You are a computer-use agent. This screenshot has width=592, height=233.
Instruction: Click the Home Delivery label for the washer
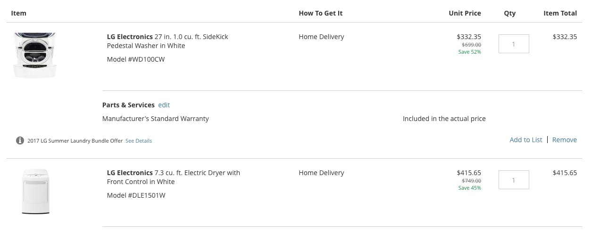point(321,37)
